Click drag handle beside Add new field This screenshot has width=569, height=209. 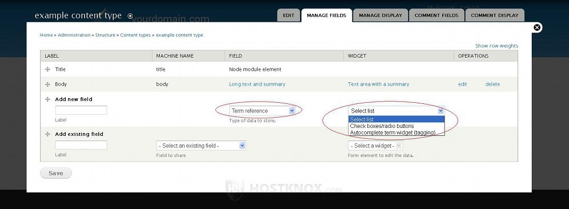(x=47, y=99)
